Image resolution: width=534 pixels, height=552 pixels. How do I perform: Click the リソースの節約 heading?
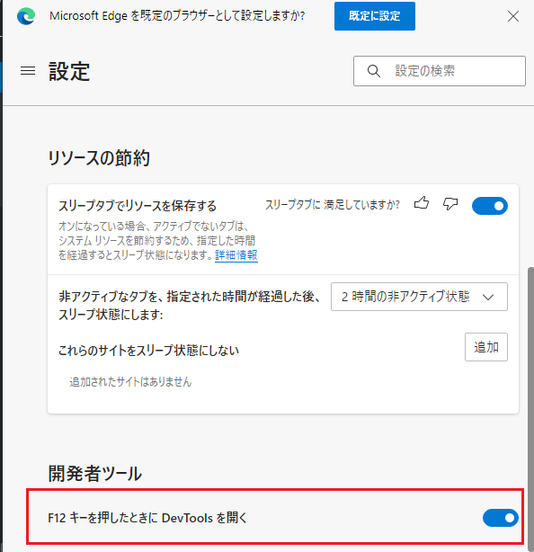[99, 157]
